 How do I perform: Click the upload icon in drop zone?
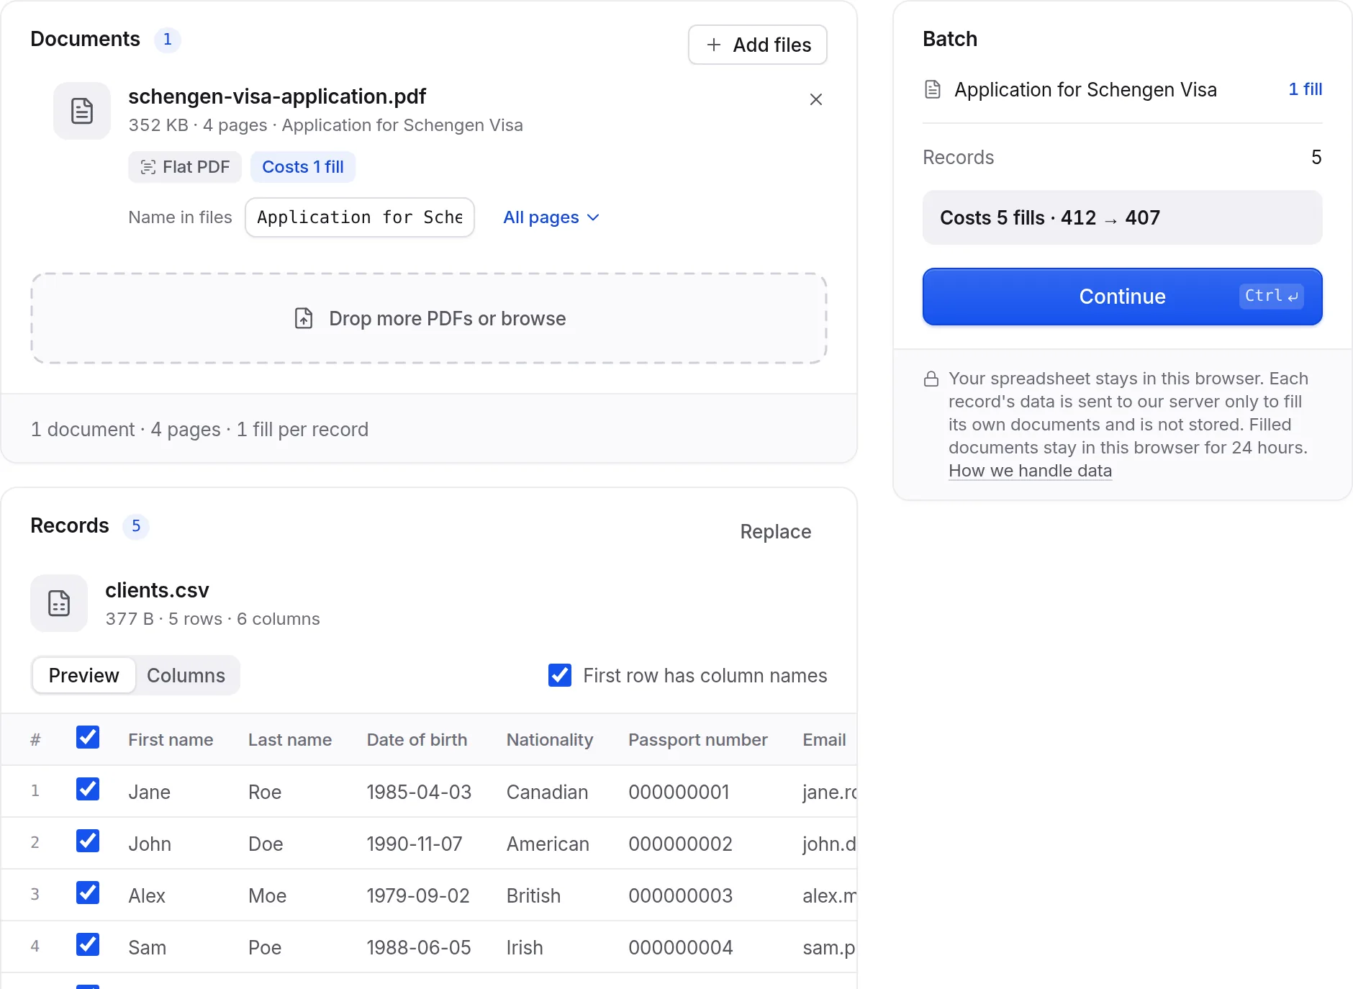[x=304, y=318]
